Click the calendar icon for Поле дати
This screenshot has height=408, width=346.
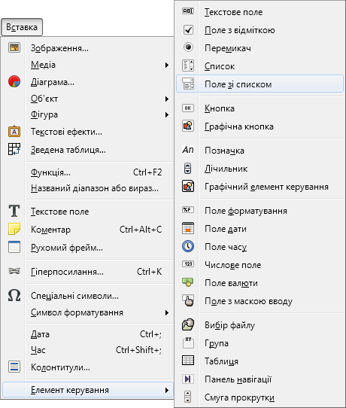pos(188,228)
